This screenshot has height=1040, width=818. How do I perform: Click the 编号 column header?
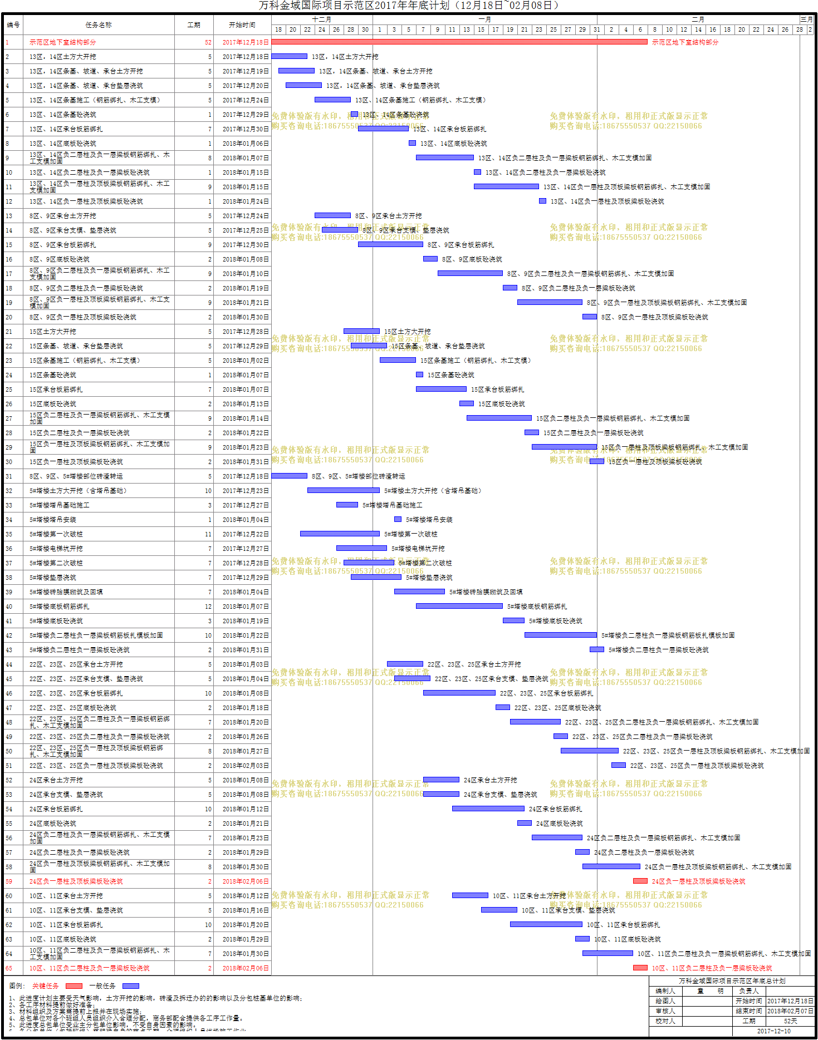(13, 25)
